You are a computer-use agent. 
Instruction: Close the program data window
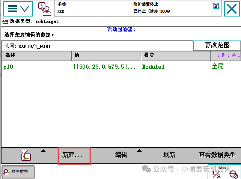(x=232, y=9)
